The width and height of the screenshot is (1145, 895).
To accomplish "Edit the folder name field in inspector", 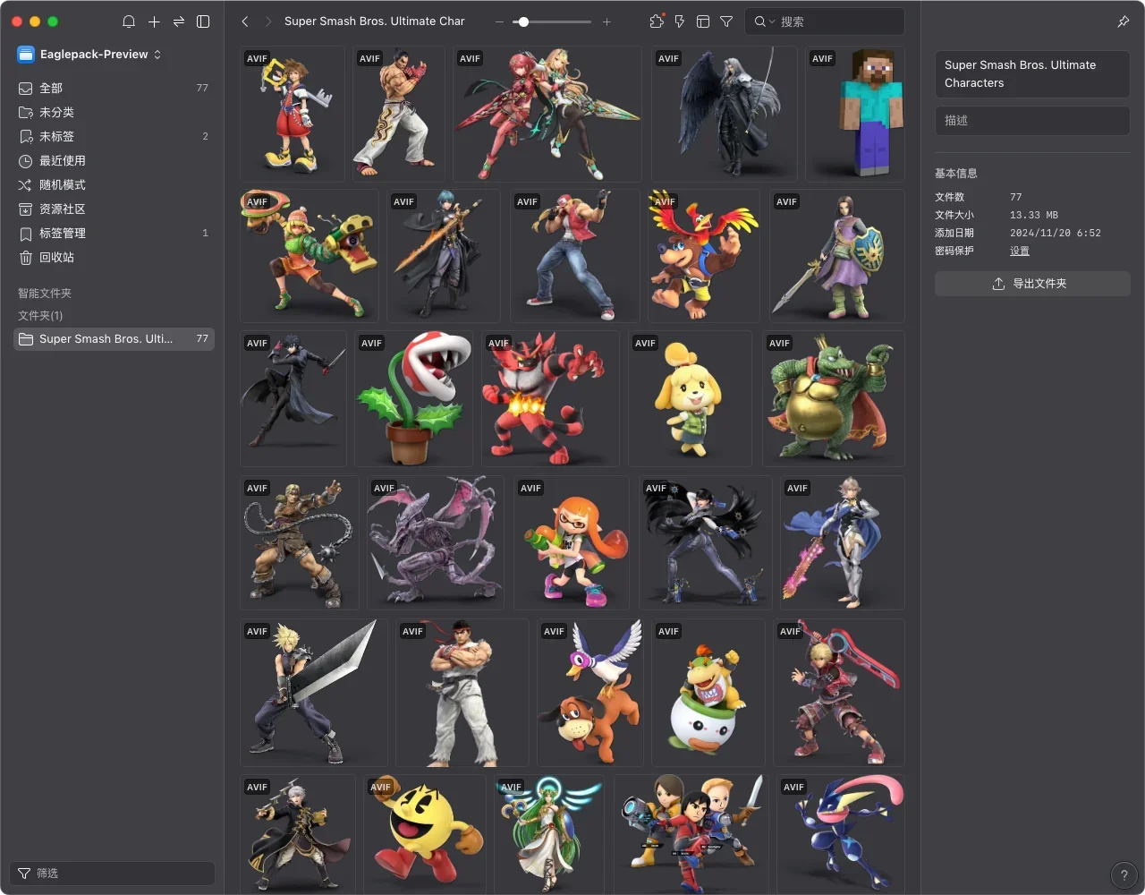I will 1032,73.
